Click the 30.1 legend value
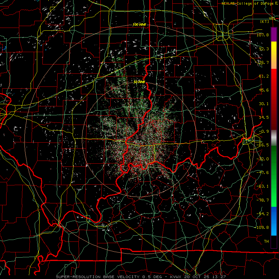 [264, 104]
